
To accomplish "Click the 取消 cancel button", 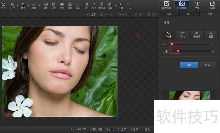I will (208, 65).
